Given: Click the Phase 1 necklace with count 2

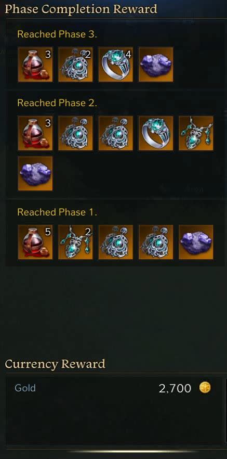Looking at the screenshot, I should tap(75, 242).
